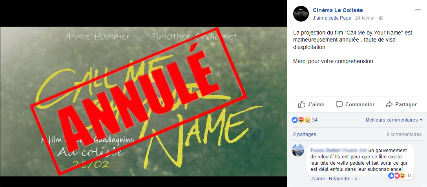Like the comment with J'aime link

pos(317,179)
